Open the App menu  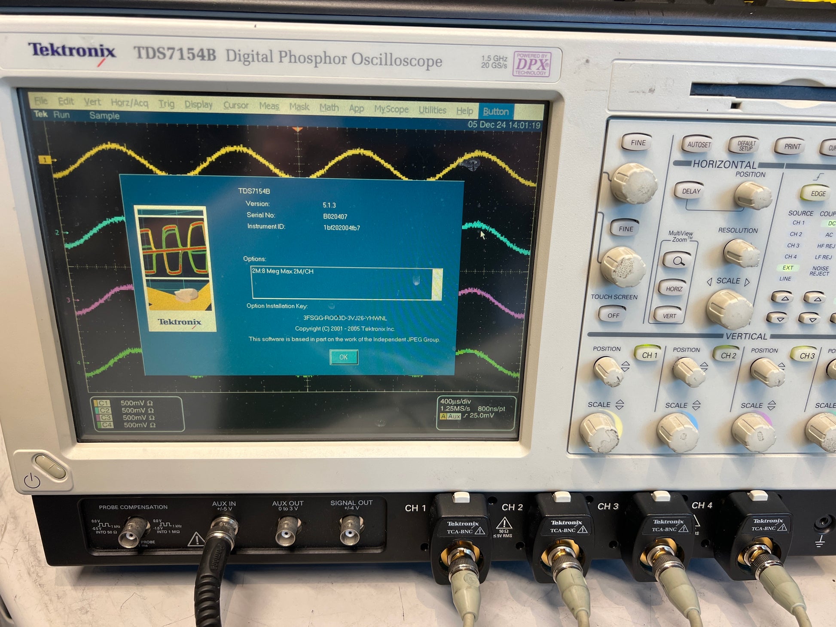pos(356,109)
